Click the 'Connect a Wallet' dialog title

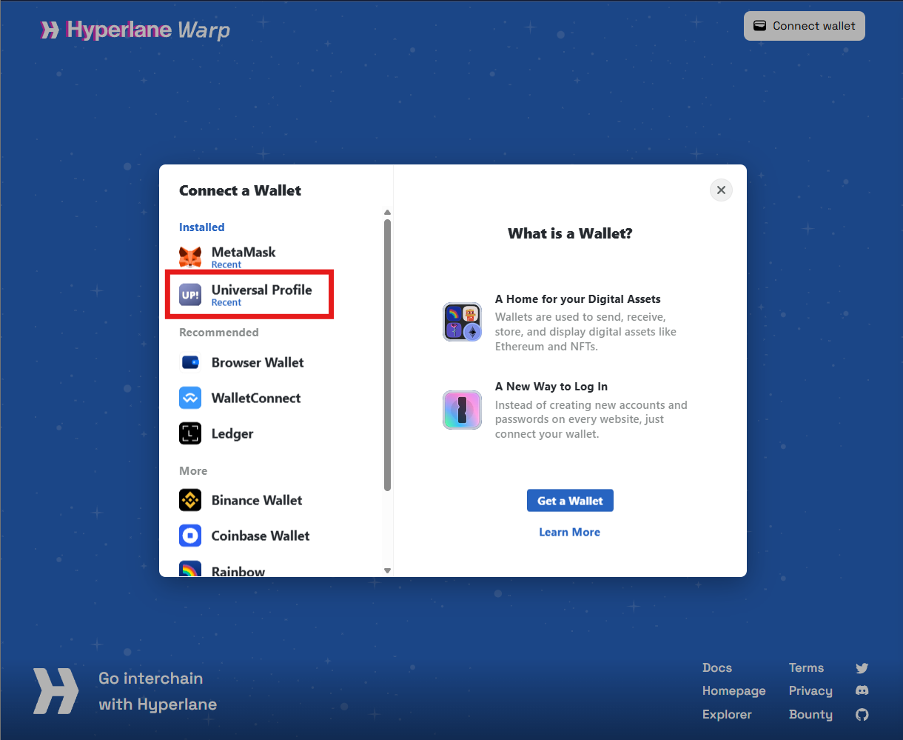(241, 190)
